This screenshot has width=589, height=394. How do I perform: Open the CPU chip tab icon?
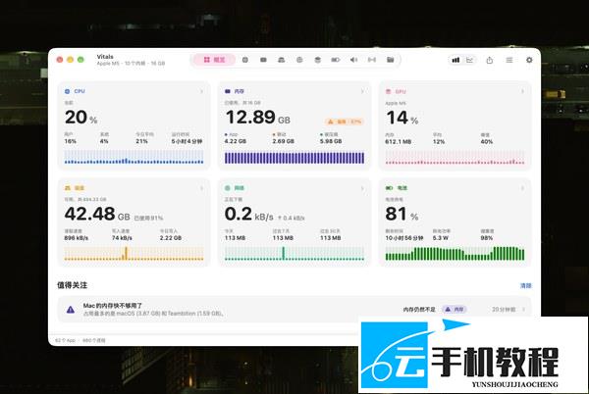tap(244, 60)
